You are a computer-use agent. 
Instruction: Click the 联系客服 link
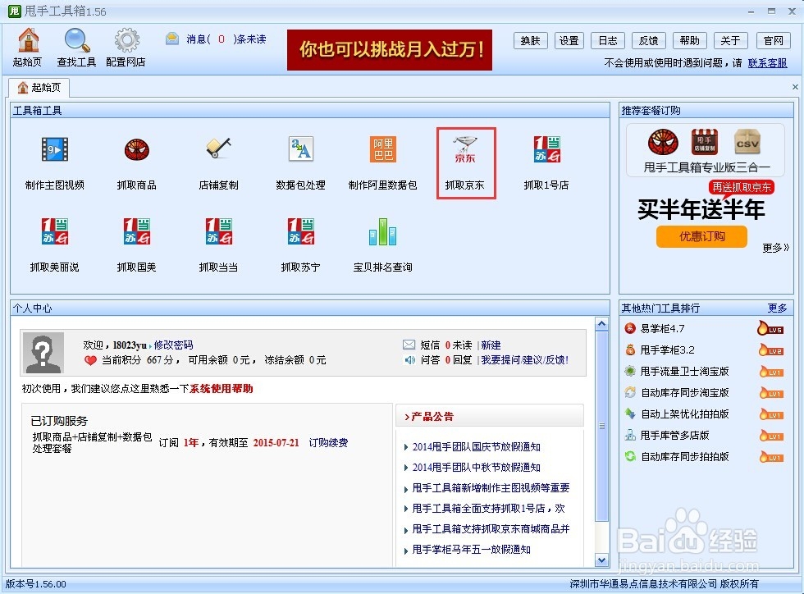[768, 63]
